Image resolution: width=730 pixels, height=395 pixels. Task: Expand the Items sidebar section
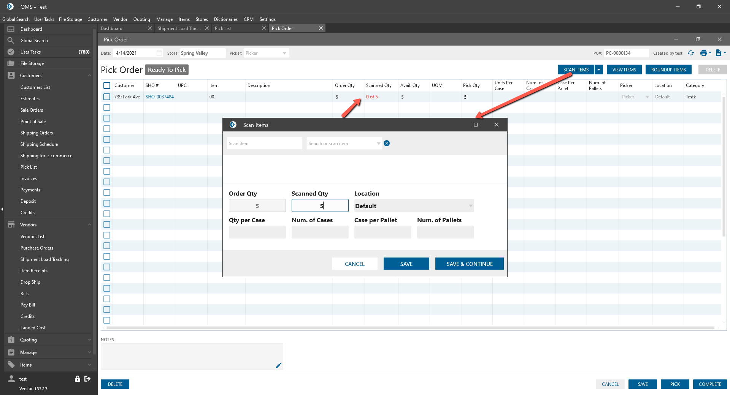[90, 365]
